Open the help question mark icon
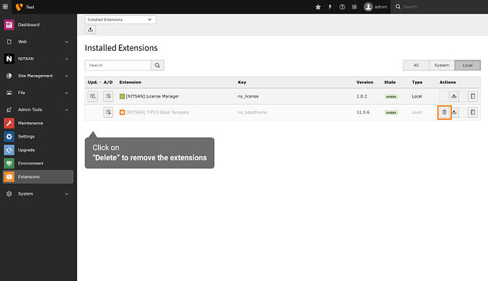 coord(342,6)
